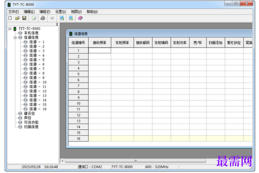Click the Print toolbar icon
The width and height of the screenshot is (259, 173).
(43, 18)
